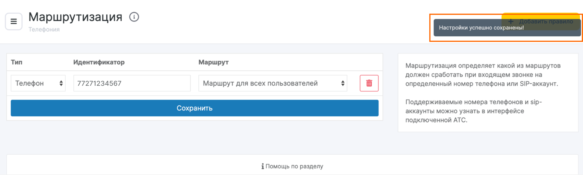Click the plus icon on Добавить правило
The height and width of the screenshot is (175, 583).
pyautogui.click(x=511, y=21)
